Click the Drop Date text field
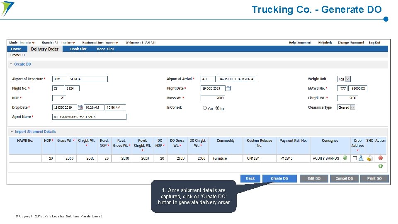This screenshot has height=224, width=398. coord(65,107)
